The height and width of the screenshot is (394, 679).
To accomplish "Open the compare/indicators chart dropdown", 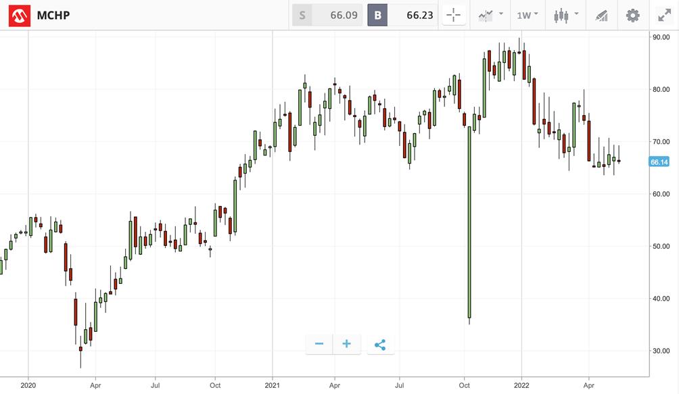I will click(490, 15).
